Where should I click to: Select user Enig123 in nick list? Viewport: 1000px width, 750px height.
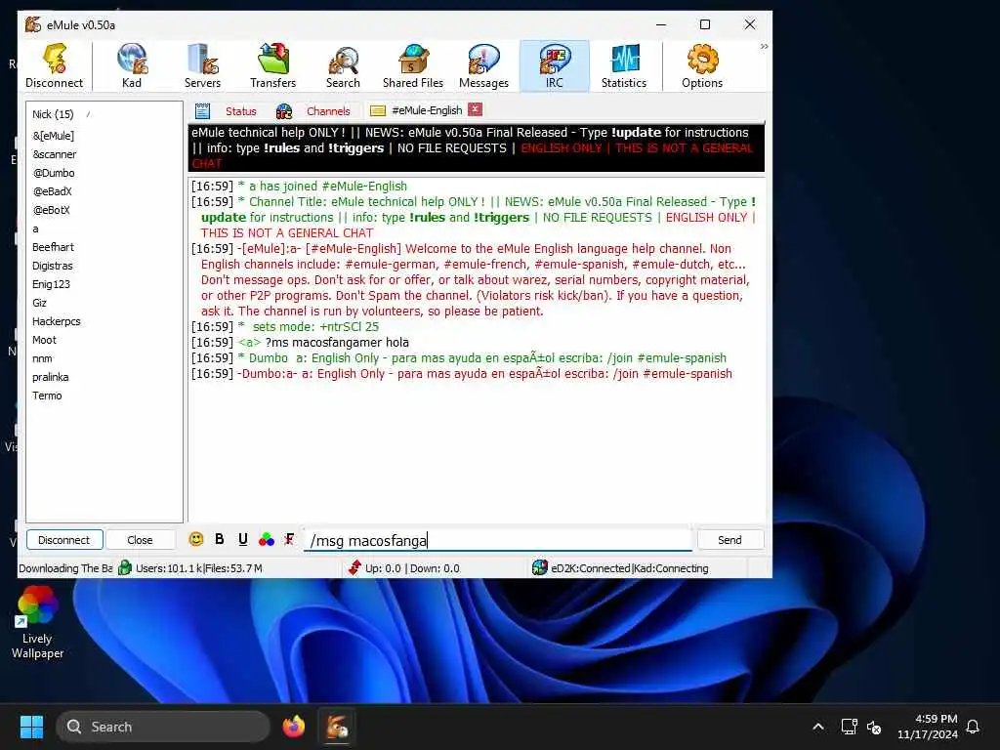(x=51, y=284)
